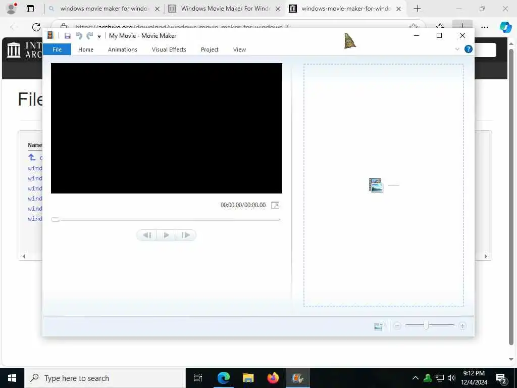This screenshot has height=388, width=517.
Task: Select the first browser tab 'windows movie maker for windo'
Action: pyautogui.click(x=104, y=9)
